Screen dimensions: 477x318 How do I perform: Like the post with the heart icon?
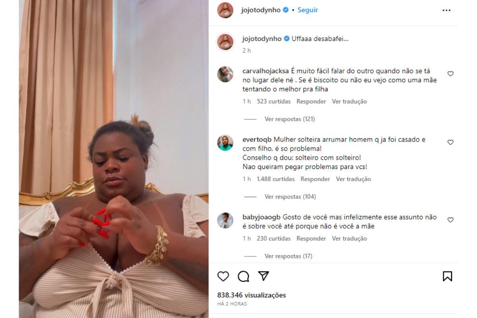[x=223, y=276]
